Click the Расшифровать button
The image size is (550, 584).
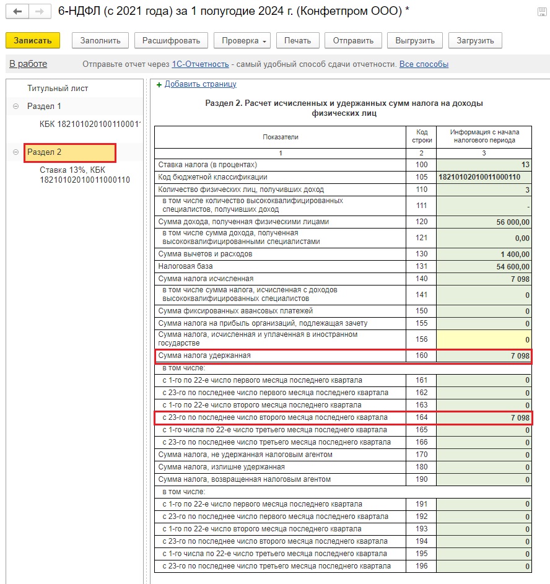(172, 41)
